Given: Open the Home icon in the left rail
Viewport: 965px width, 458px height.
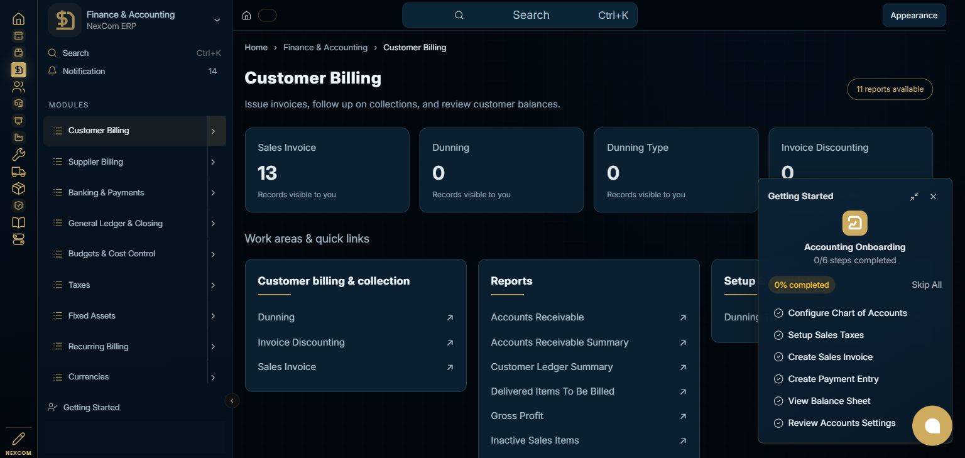Looking at the screenshot, I should point(18,19).
